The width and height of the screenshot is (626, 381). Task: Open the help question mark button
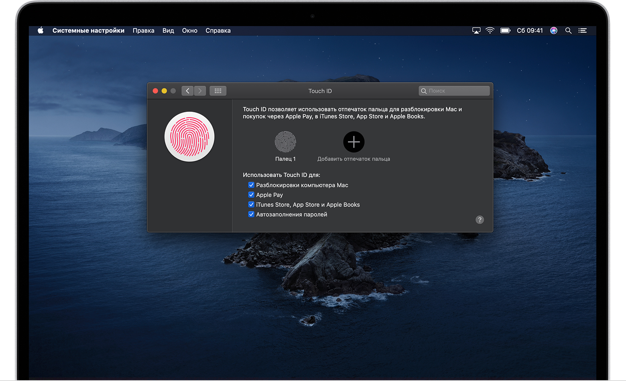(480, 220)
